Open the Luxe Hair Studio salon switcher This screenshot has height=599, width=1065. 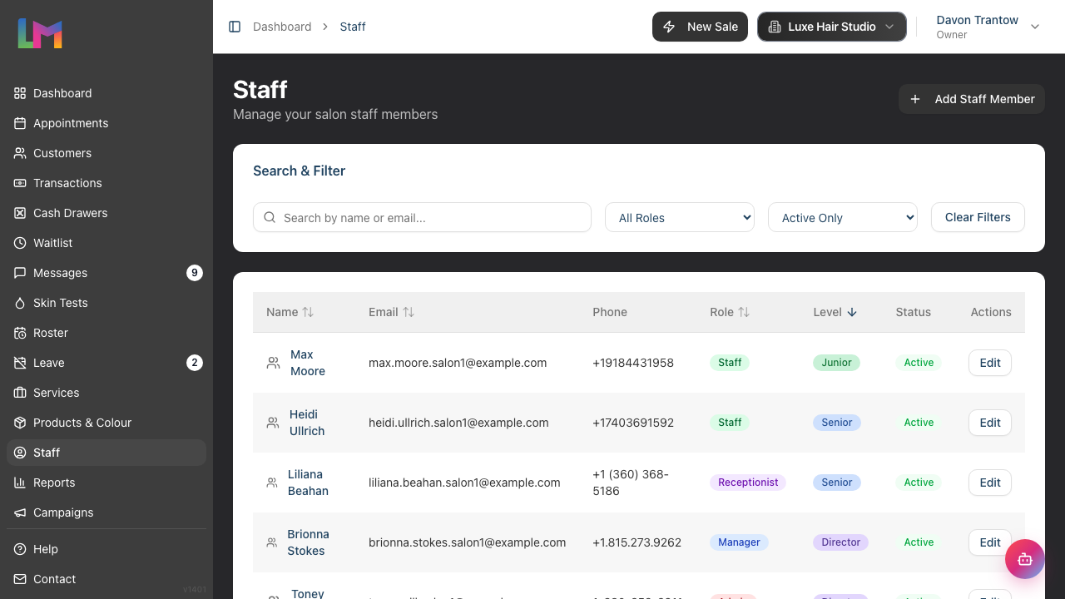pos(832,27)
